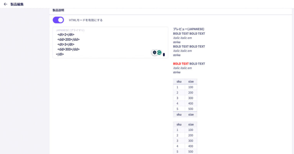This screenshot has width=294, height=154.
Task: Click the top size header in first table
Action: tap(191, 81)
